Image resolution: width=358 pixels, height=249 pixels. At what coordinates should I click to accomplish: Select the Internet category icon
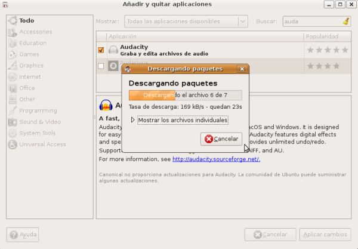(12, 77)
